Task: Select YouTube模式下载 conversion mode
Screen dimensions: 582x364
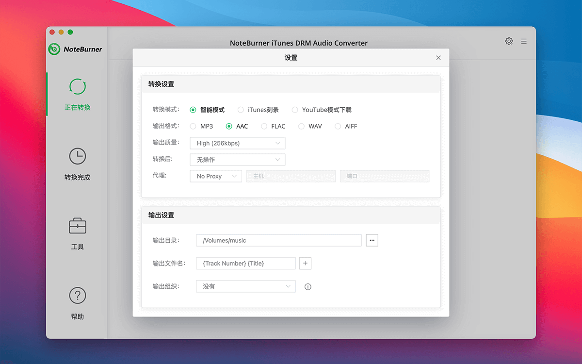Action: point(295,110)
